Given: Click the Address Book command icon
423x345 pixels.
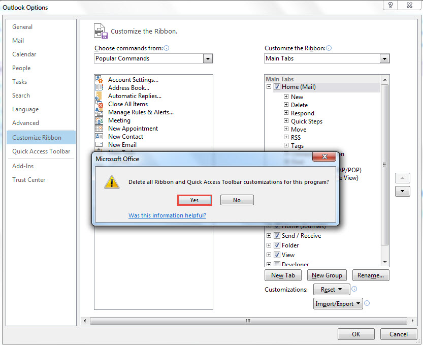Looking at the screenshot, I should coord(99,87).
